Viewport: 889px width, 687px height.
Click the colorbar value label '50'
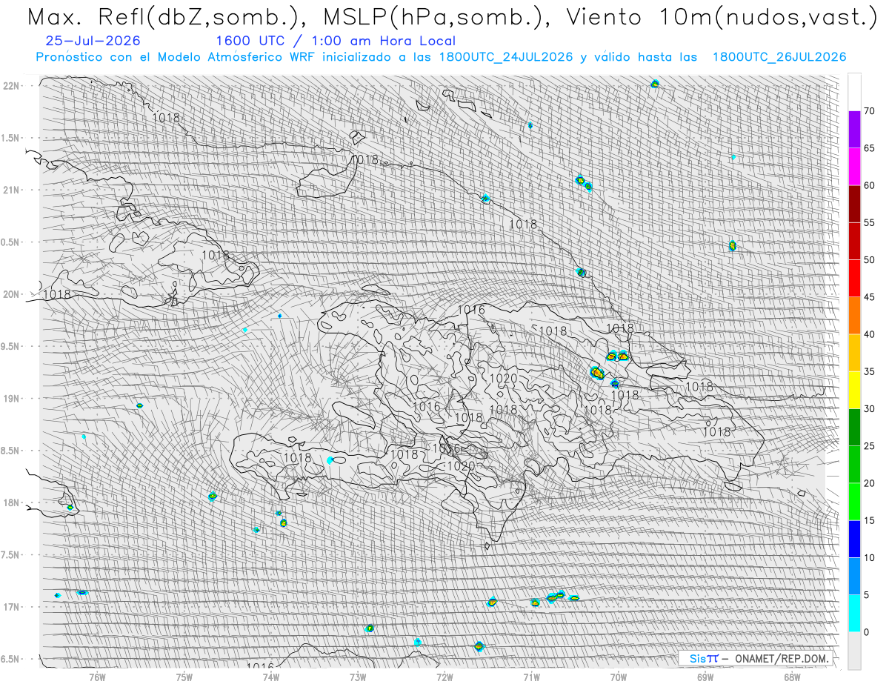pyautogui.click(x=869, y=260)
